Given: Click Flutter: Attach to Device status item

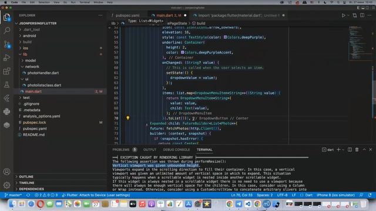Looking at the screenshot, I should pyautogui.click(x=96, y=195).
